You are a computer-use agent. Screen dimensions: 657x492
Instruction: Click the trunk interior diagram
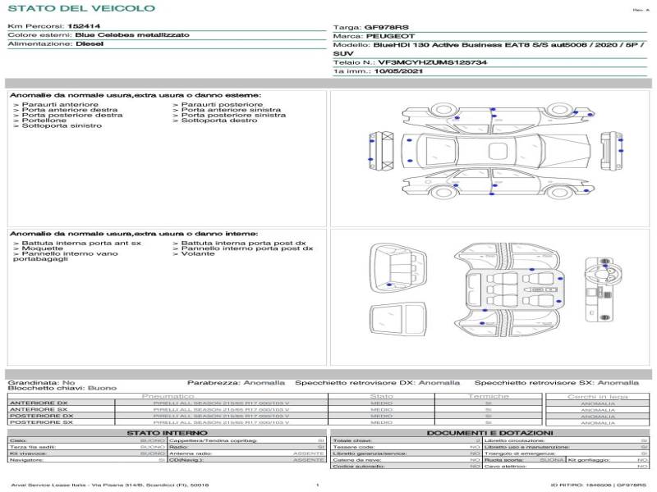click(398, 269)
